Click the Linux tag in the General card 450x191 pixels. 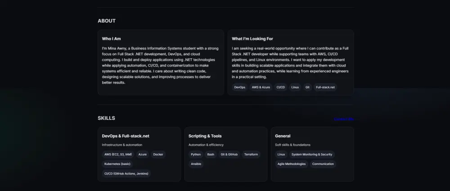click(281, 154)
